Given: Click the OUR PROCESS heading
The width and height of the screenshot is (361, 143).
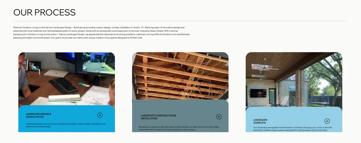Looking at the screenshot, I should [45, 12].
